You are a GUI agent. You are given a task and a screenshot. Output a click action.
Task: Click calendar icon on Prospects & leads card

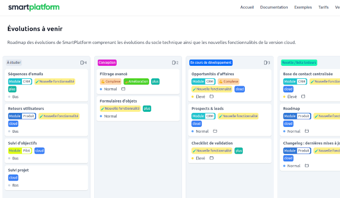click(215, 131)
